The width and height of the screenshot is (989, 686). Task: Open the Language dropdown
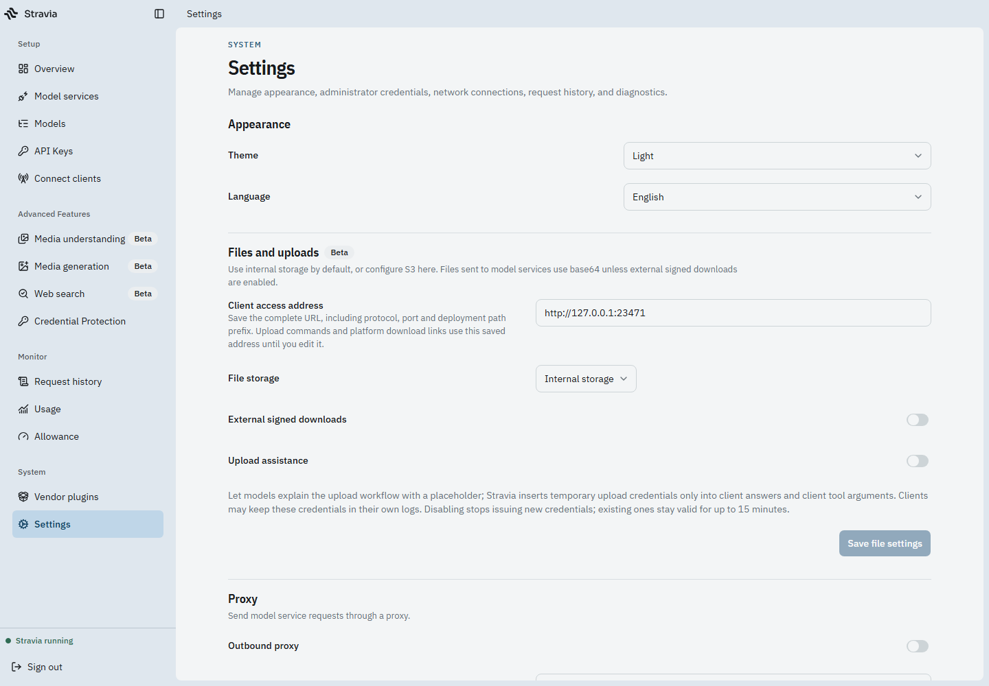click(x=777, y=197)
